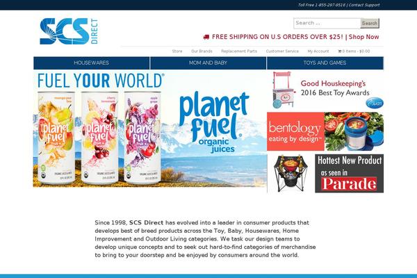
Task: Open the Contact Support link
Action: pos(364,5)
